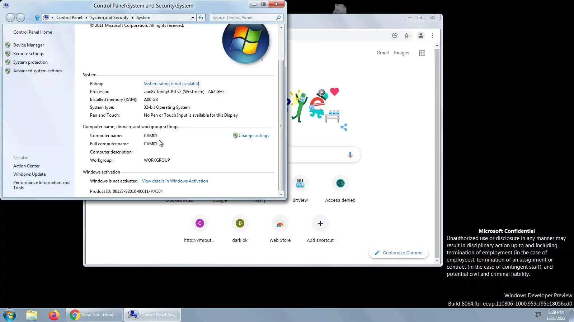Share the Google doodle via share icon
The width and height of the screenshot is (574, 322).
pos(344,127)
